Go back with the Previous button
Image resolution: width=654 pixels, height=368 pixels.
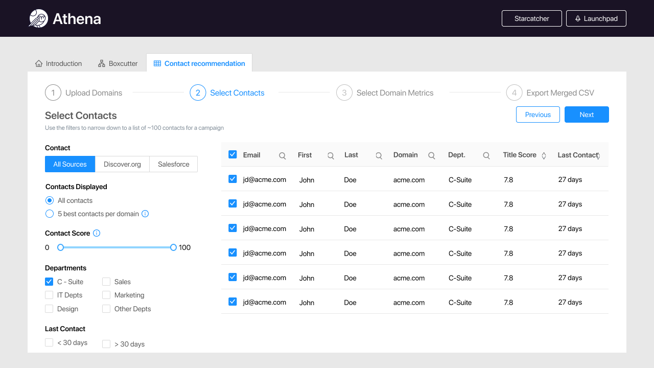538,114
